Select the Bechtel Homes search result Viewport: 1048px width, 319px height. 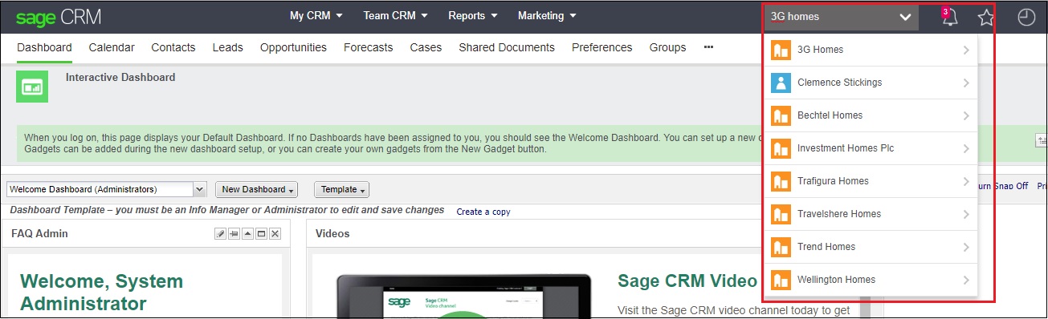click(871, 115)
